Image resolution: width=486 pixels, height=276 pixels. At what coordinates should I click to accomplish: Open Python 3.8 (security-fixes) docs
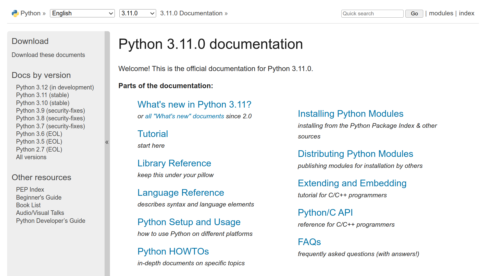click(51, 118)
